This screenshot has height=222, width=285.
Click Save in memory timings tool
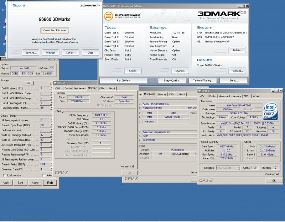coord(20,183)
